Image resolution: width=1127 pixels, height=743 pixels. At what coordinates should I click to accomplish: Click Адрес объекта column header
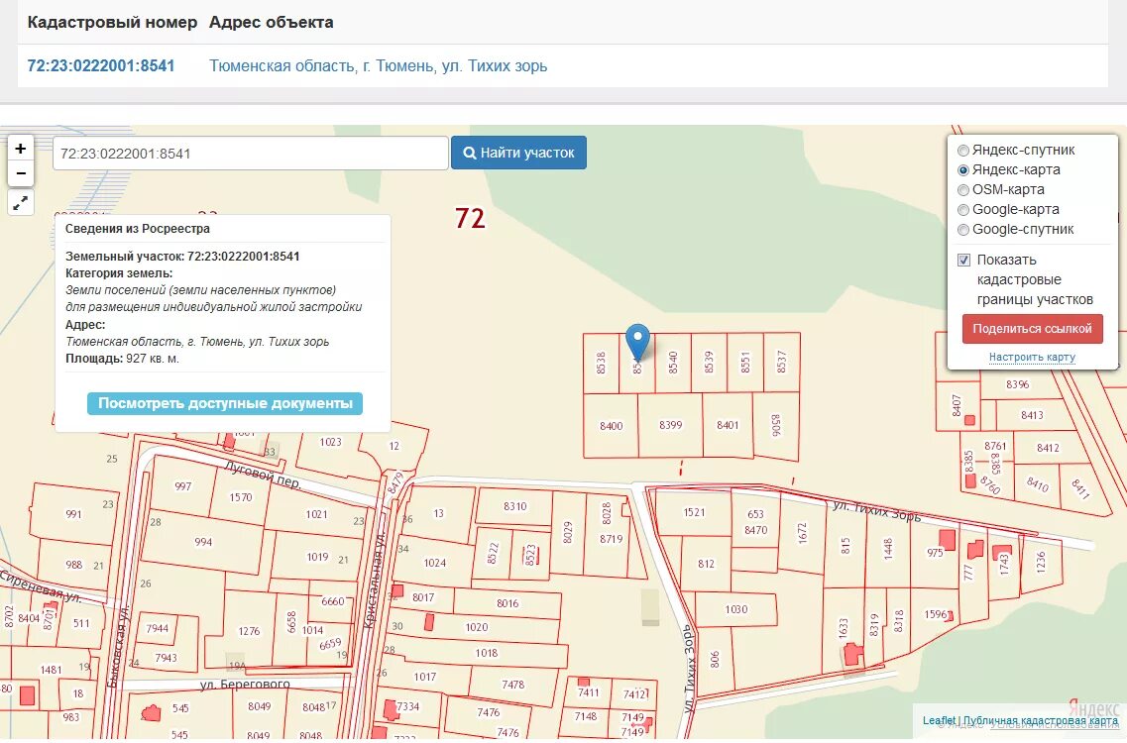tap(271, 22)
